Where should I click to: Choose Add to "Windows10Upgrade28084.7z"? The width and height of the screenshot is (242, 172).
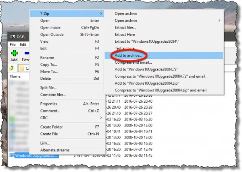pyautogui.click(x=164, y=69)
